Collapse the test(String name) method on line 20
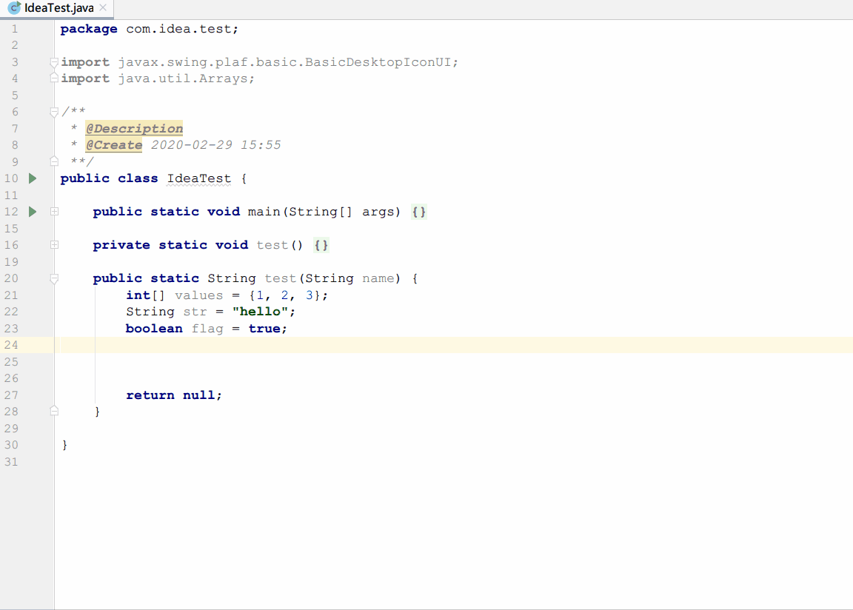The width and height of the screenshot is (853, 610). (x=54, y=278)
